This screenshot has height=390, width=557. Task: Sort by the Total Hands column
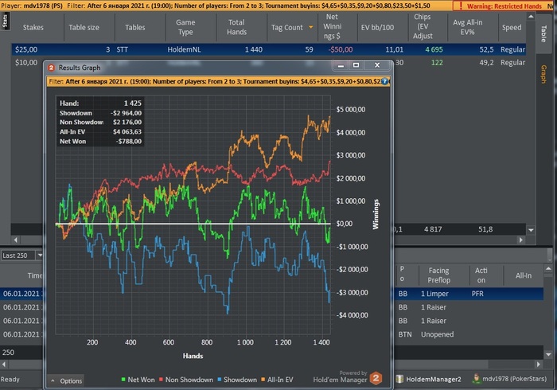(236, 27)
